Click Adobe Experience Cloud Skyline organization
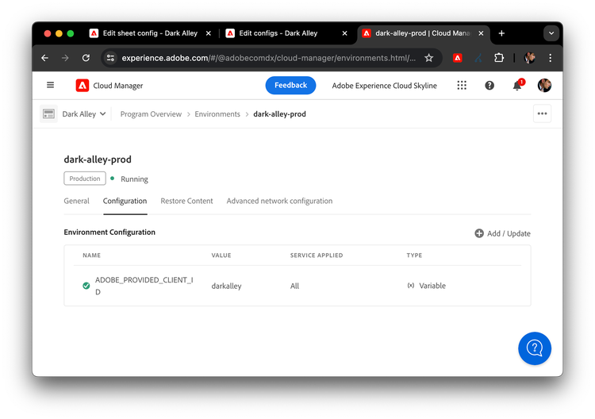Screen dimensions: 595x419 384,86
